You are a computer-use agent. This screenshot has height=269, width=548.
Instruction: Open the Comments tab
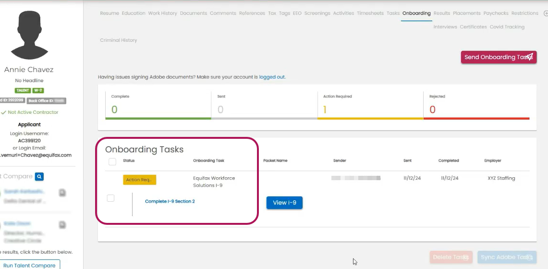pyautogui.click(x=223, y=13)
